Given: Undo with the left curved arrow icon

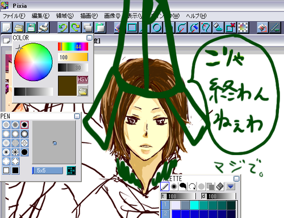Looking at the screenshot, I should pyautogui.click(x=63, y=27).
